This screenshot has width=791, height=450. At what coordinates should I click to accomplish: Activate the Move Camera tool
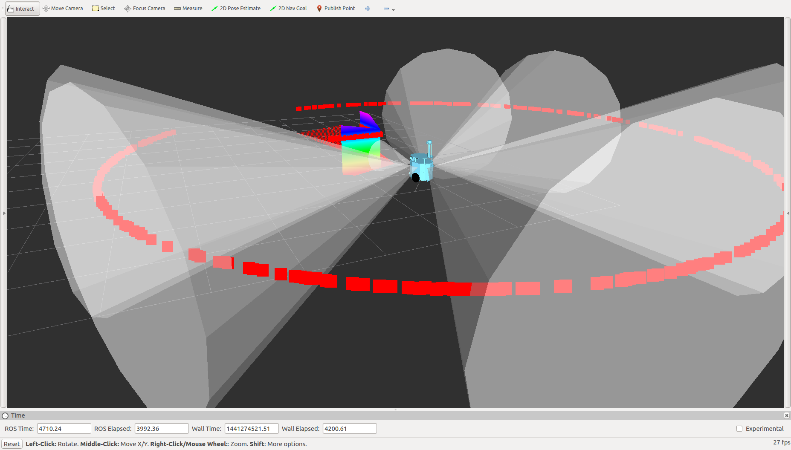click(x=63, y=9)
